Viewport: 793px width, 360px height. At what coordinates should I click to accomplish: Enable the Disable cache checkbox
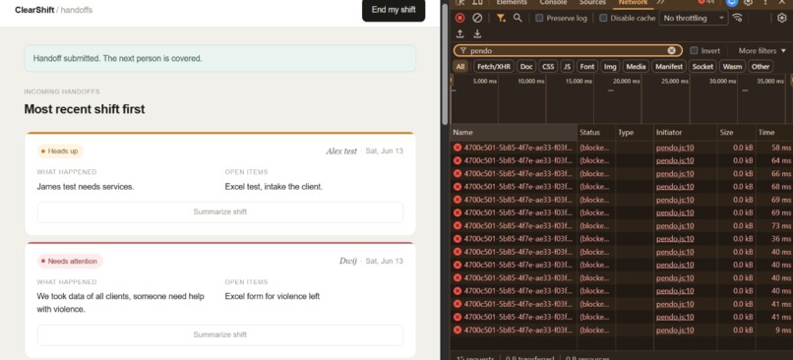[603, 19]
